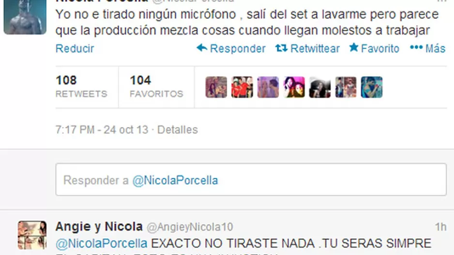Click the Favorito star icon

point(354,47)
